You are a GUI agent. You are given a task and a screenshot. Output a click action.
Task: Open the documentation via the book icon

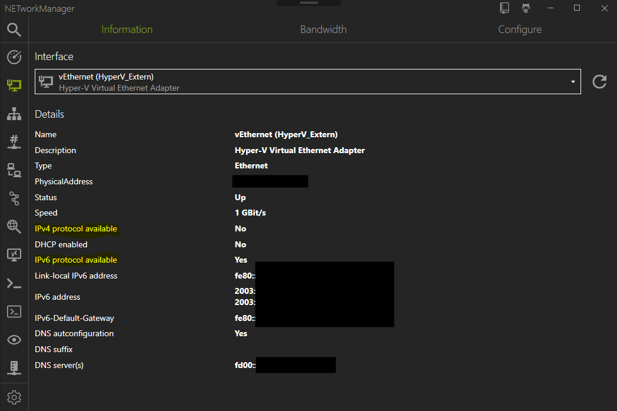pyautogui.click(x=503, y=8)
